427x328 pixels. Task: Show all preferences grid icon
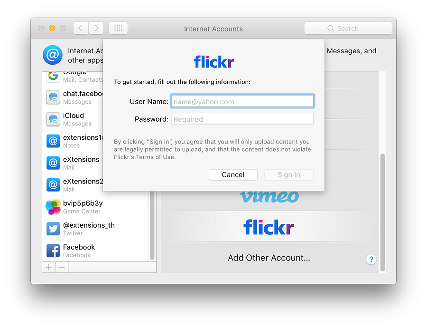pyautogui.click(x=118, y=28)
